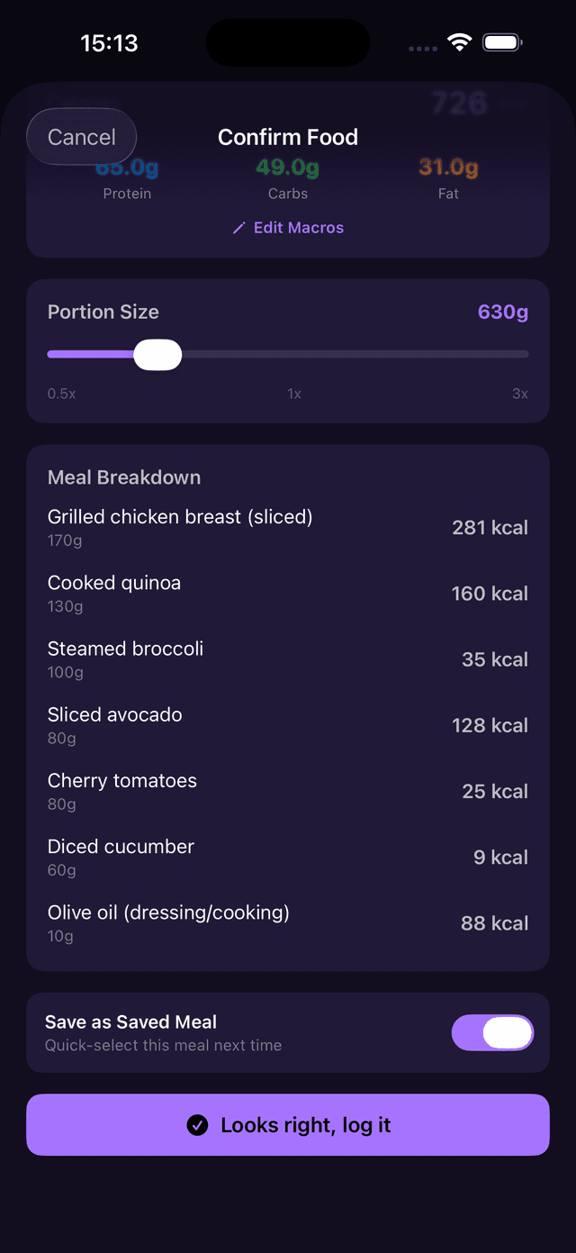Tap the 3x portion marker
This screenshot has height=1253, width=576.
[519, 394]
